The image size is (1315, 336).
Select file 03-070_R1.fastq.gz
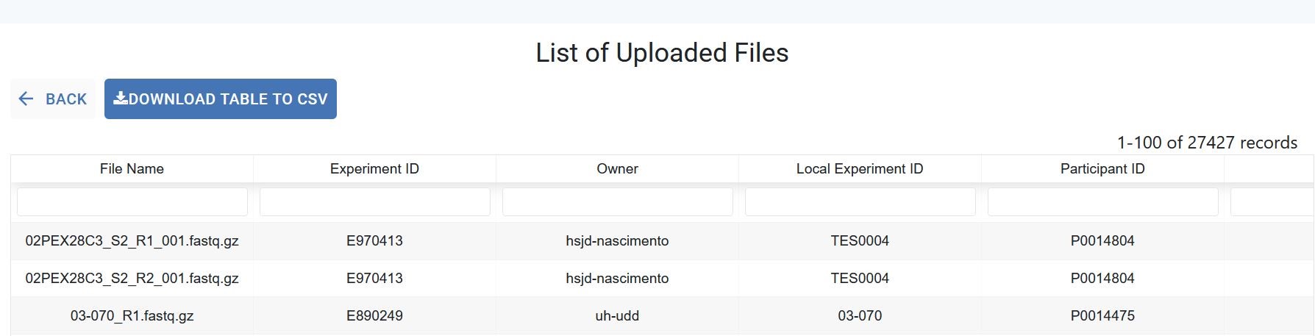tap(132, 316)
